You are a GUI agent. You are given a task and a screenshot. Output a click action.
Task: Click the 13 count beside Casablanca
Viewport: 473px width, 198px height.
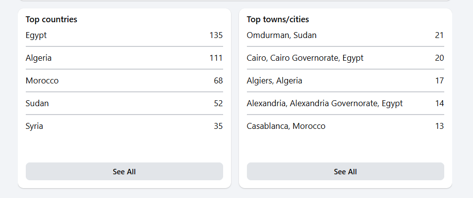point(439,126)
